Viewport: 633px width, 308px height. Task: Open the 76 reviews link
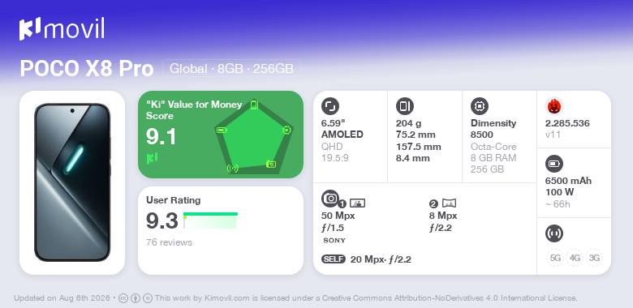(169, 242)
